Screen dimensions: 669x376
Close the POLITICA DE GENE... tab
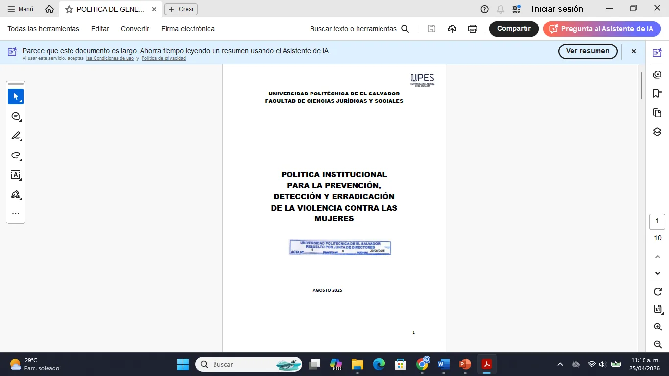pyautogui.click(x=154, y=9)
